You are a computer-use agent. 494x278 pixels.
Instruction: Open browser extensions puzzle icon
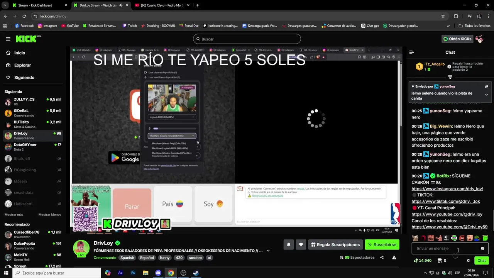pos(456,16)
